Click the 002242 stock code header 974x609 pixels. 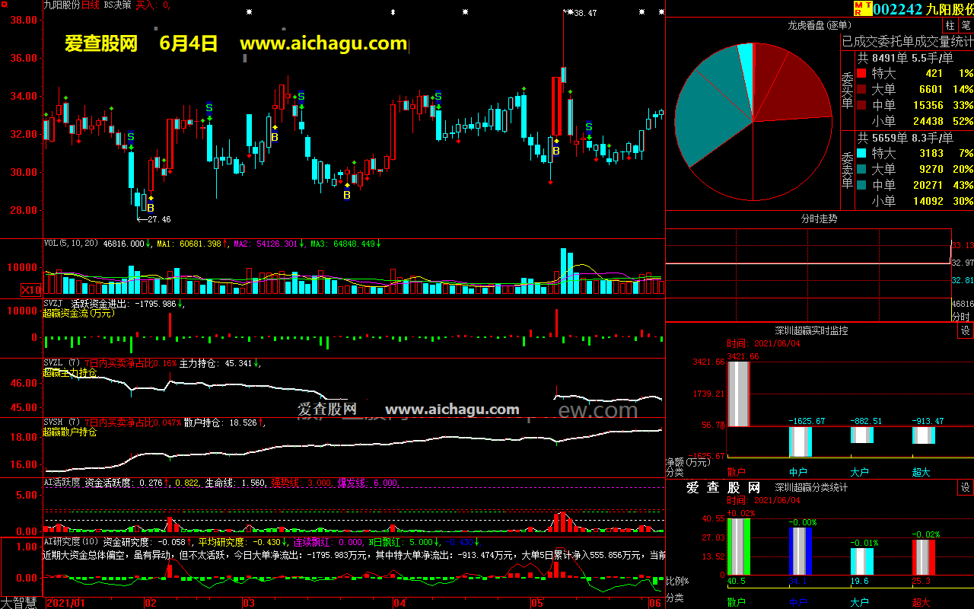tap(897, 8)
